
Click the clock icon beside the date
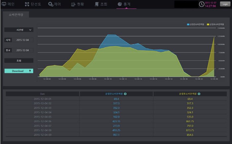coord(202,4)
